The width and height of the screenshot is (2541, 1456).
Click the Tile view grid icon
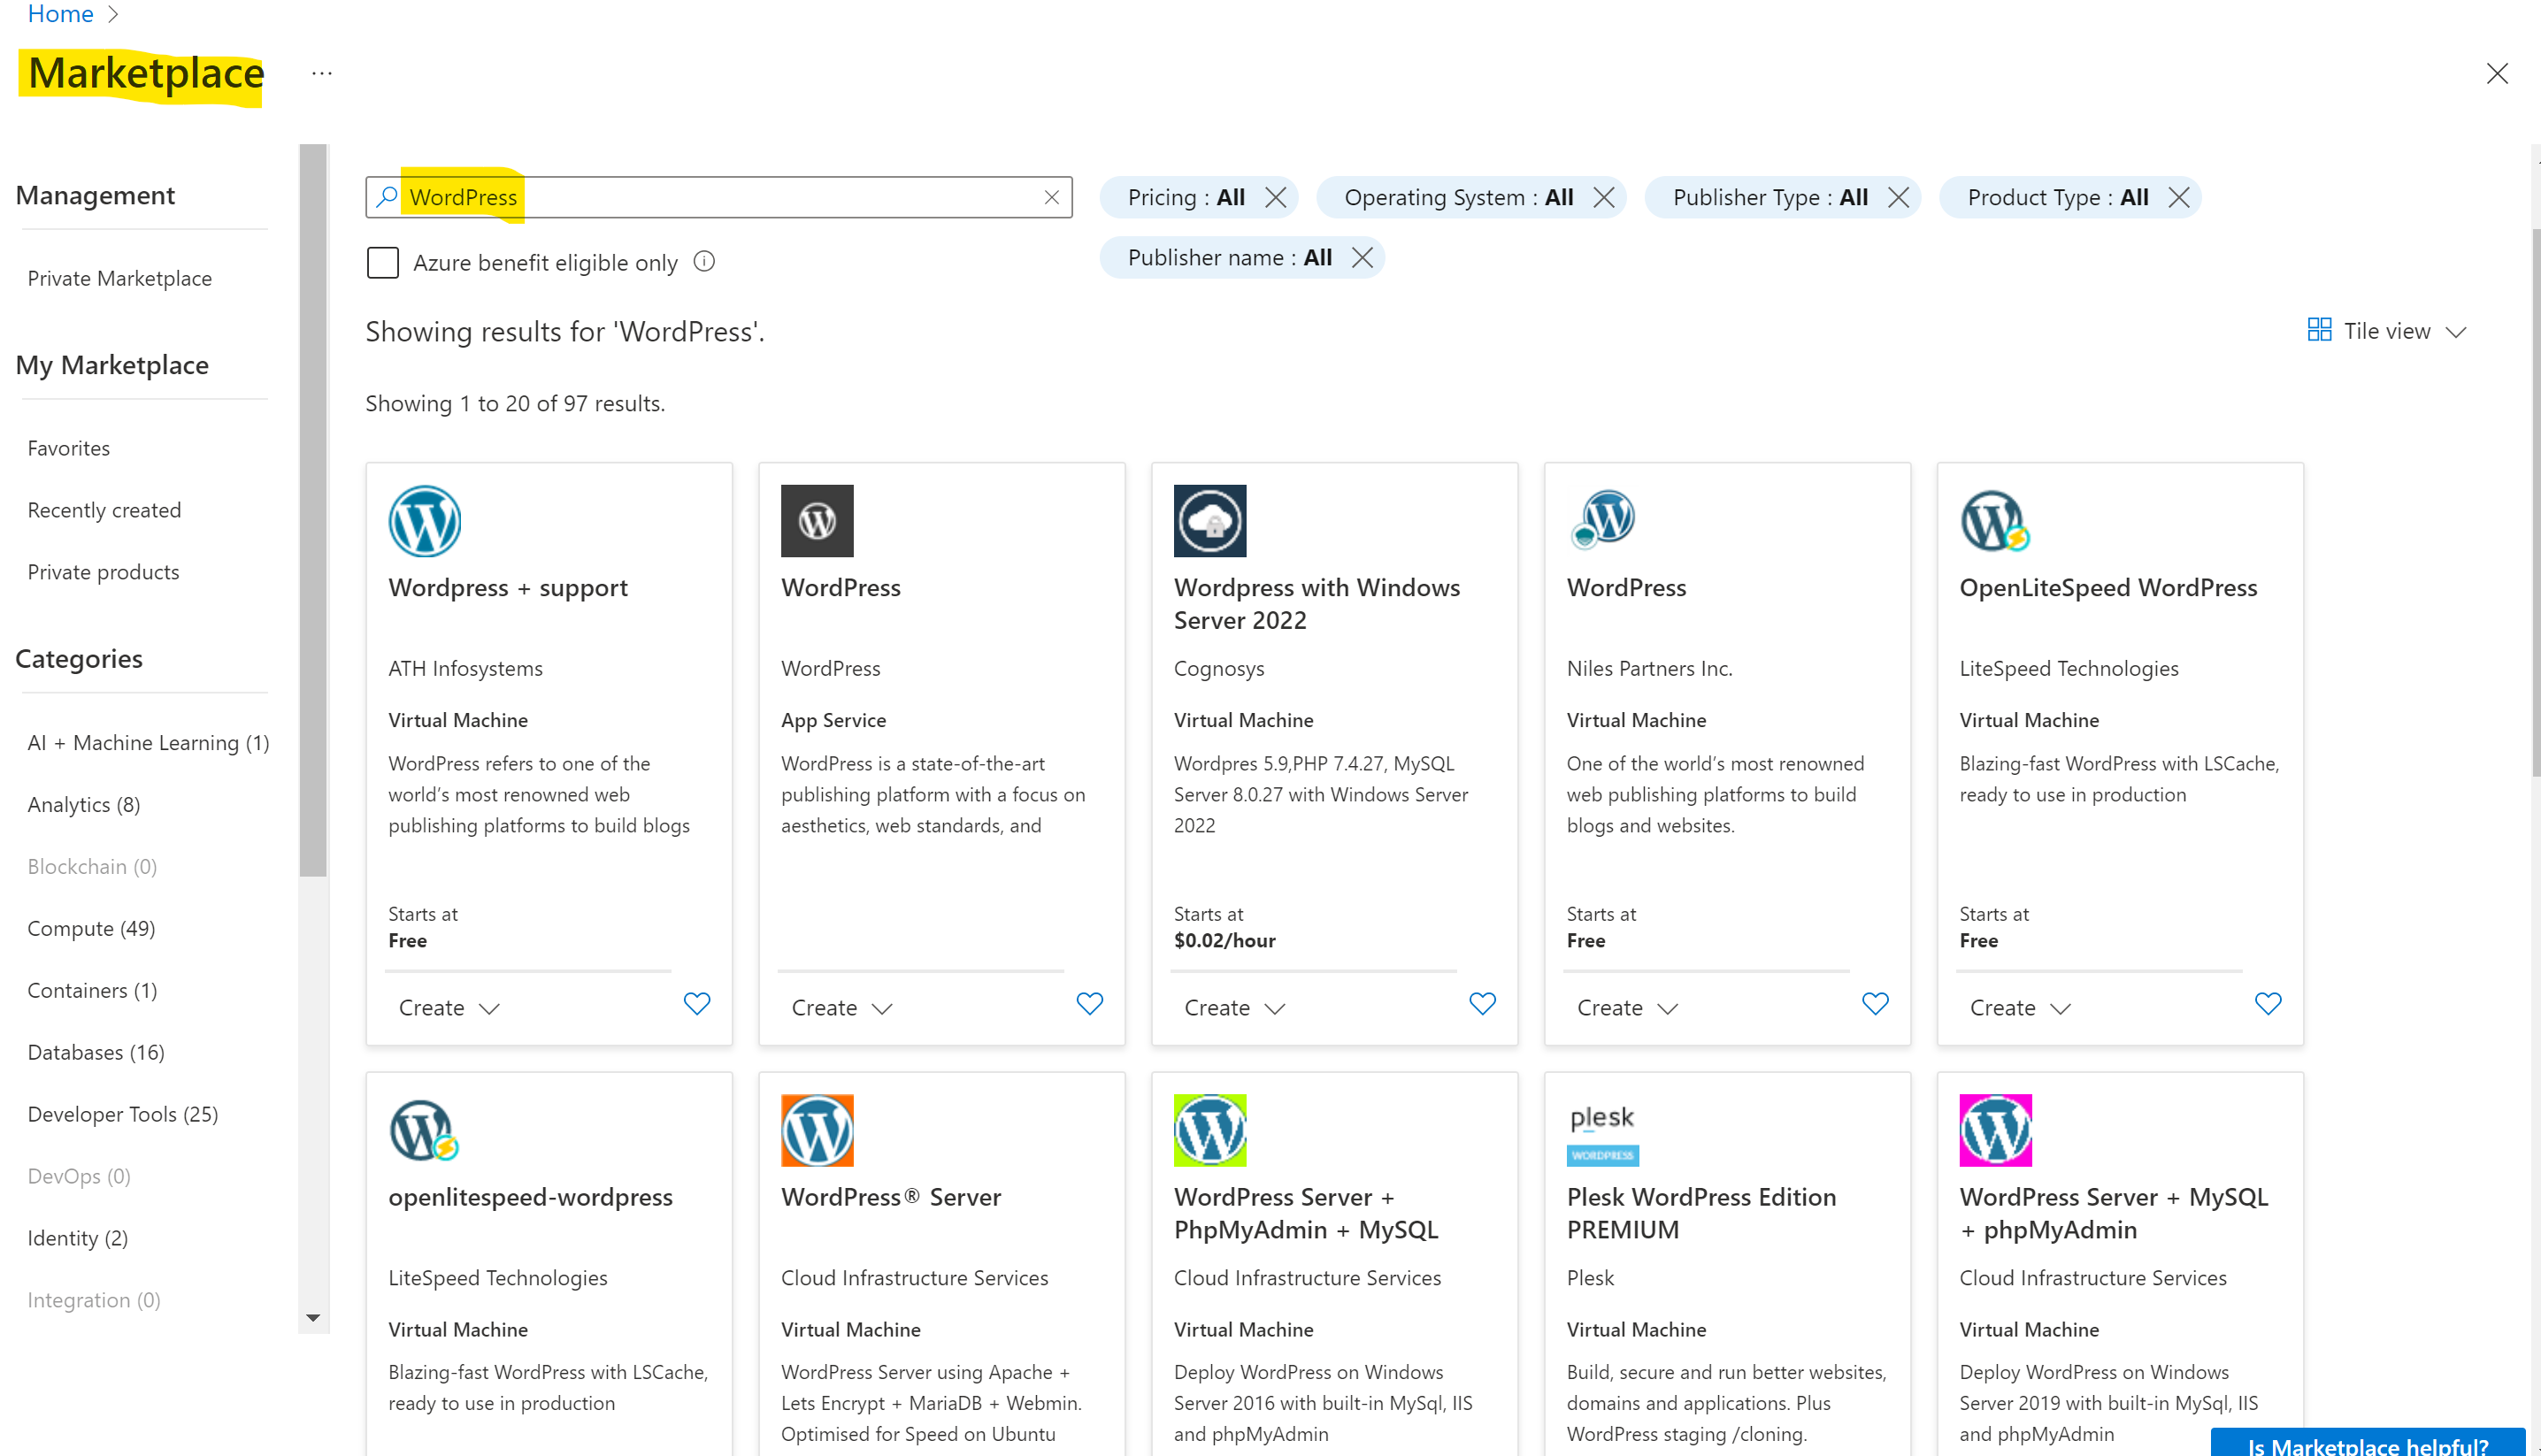[x=2319, y=330]
